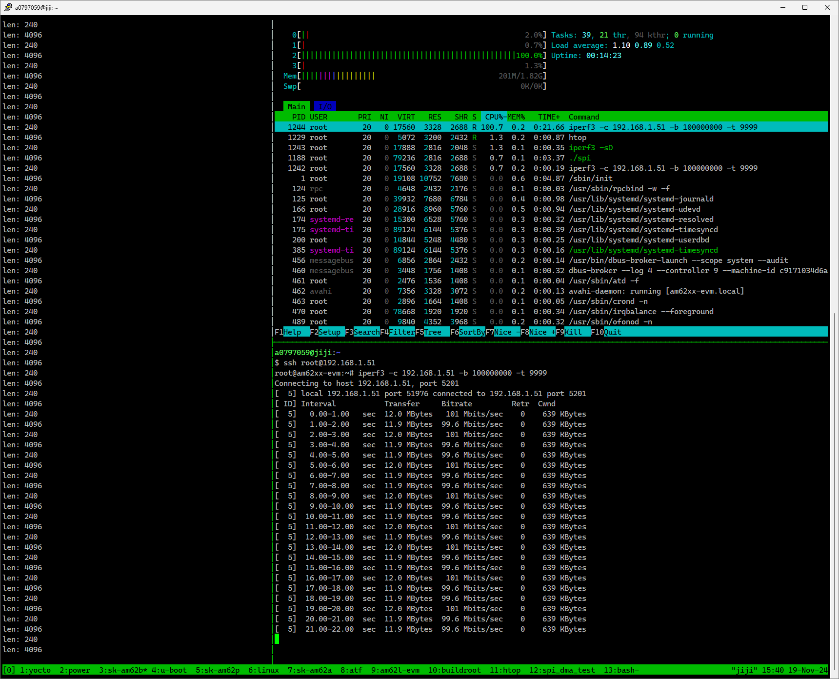Viewport: 839px width, 679px height.
Task: Select the ./spi process row
Action: point(551,158)
